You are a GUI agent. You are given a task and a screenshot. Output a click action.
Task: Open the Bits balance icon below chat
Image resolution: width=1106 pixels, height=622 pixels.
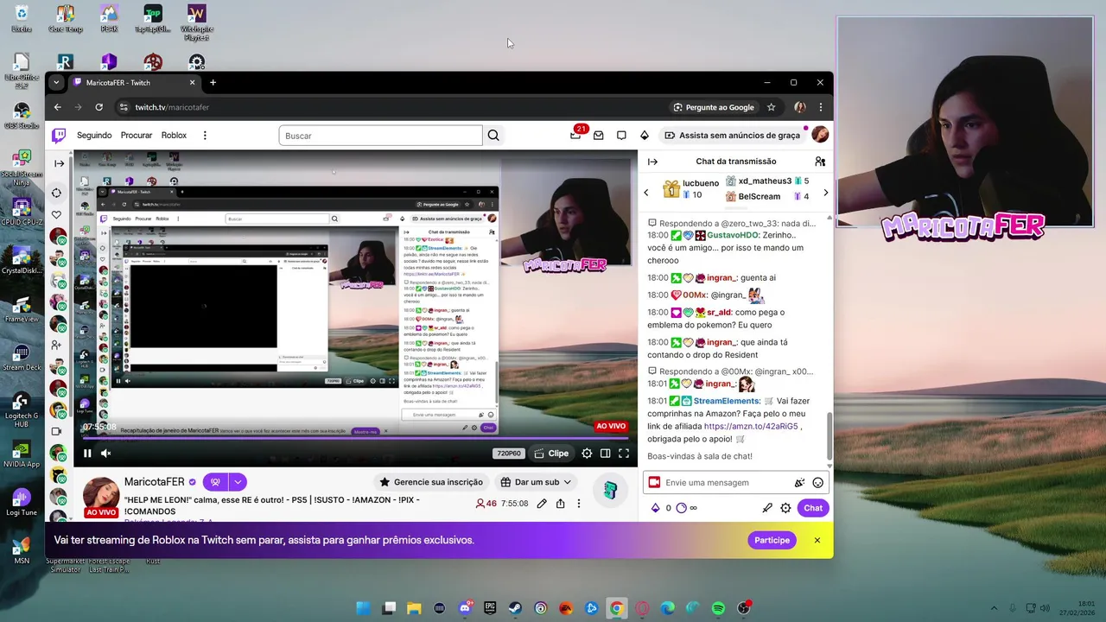pyautogui.click(x=655, y=508)
